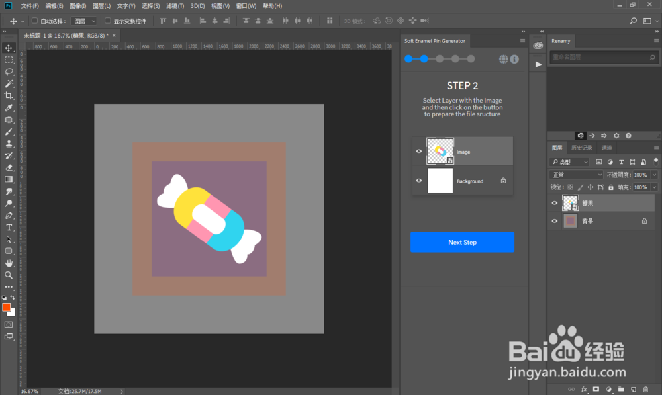This screenshot has height=395, width=662.
Task: Select the Hand tool
Action: tap(9, 263)
